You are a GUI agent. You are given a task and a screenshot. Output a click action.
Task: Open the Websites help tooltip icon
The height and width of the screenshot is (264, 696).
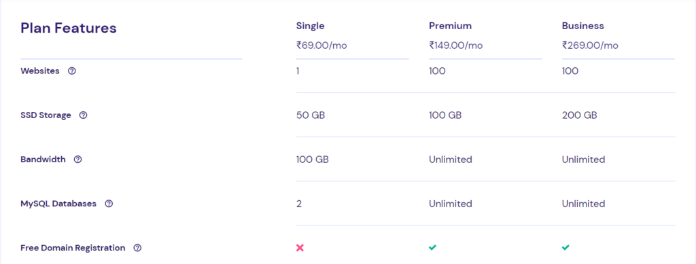pos(72,71)
